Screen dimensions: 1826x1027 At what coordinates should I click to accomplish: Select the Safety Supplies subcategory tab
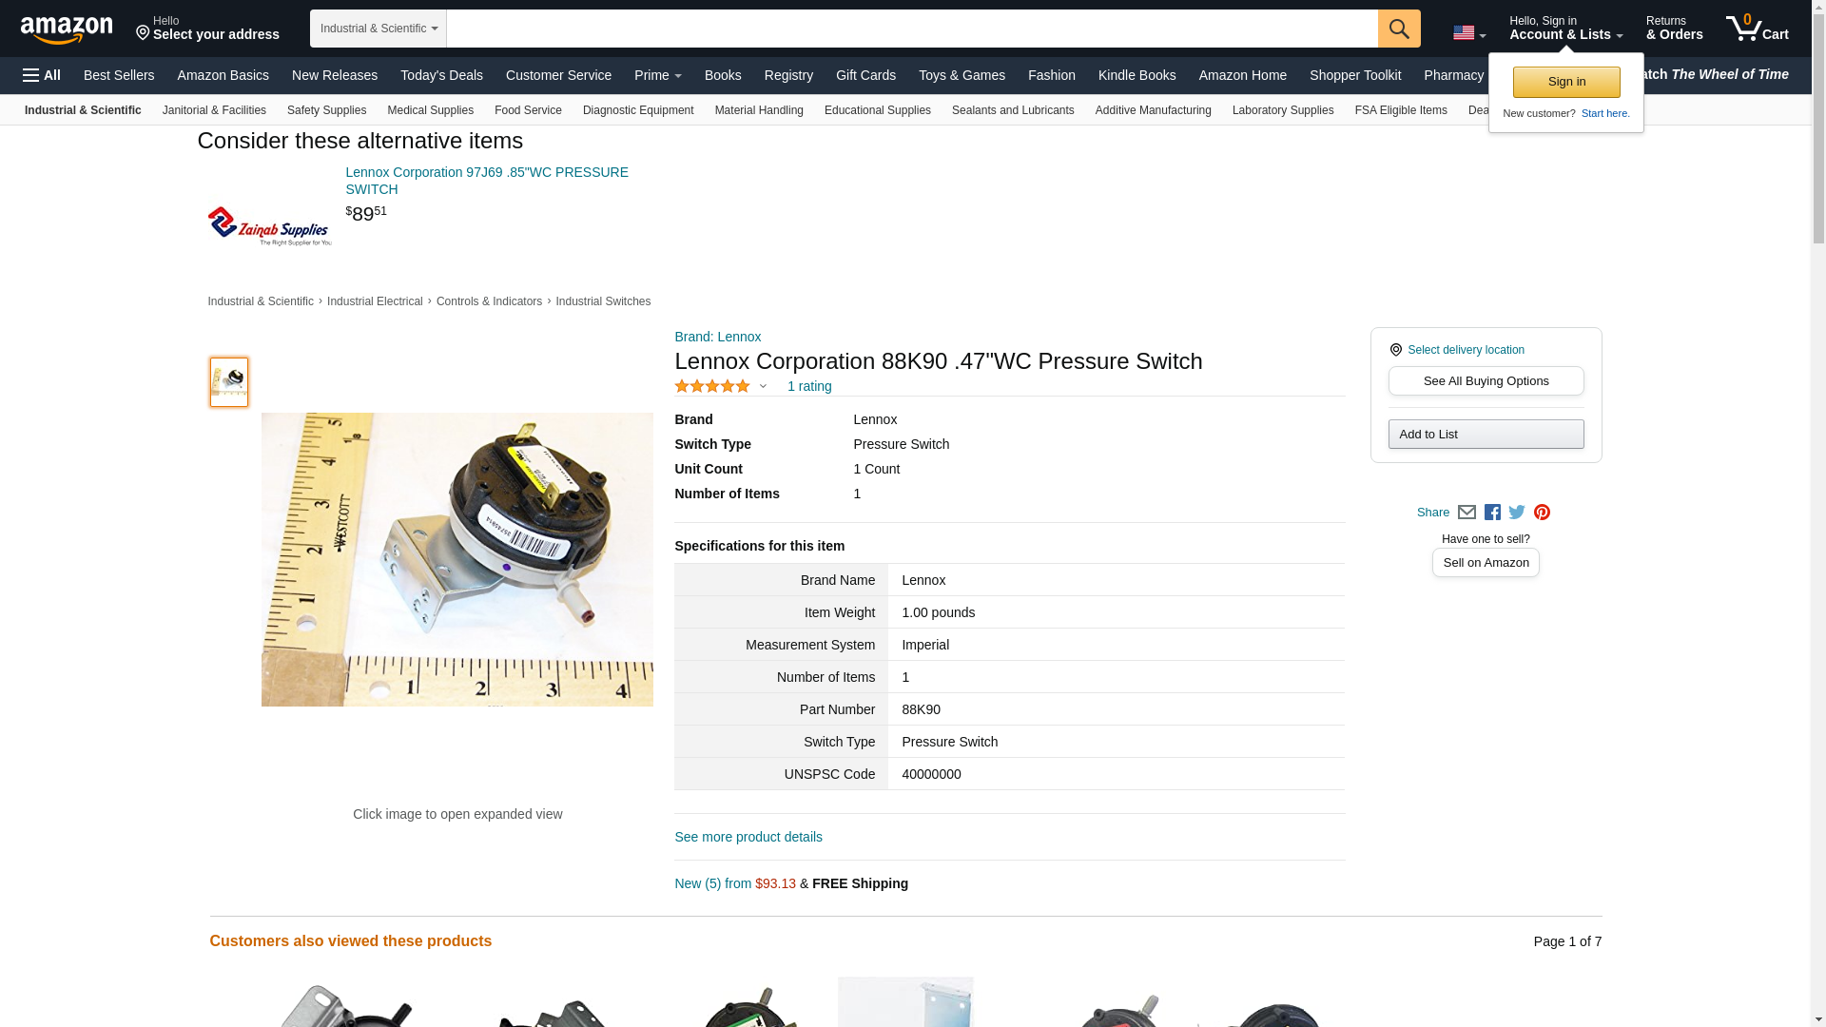click(326, 110)
